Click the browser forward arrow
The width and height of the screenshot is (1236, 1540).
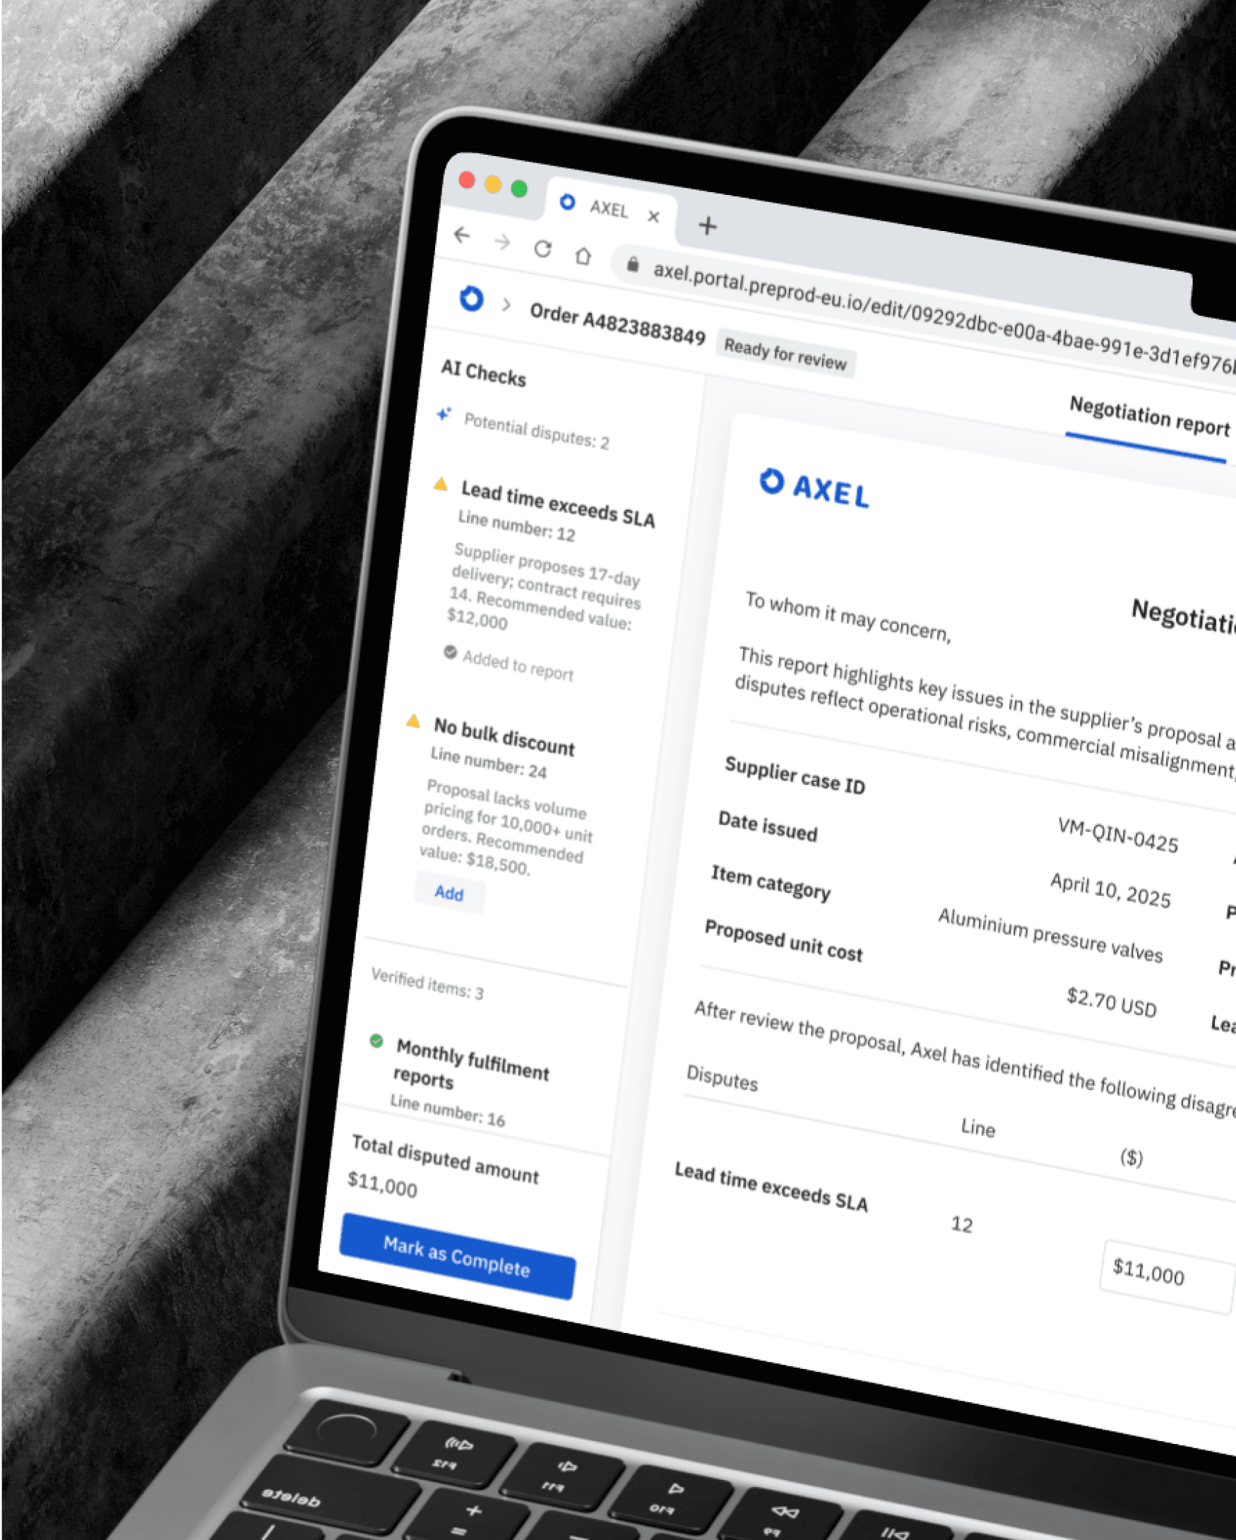(502, 242)
